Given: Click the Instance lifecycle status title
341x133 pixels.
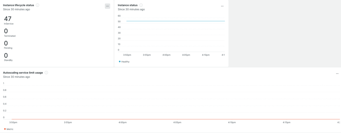Looking at the screenshot, I should click(18, 5).
